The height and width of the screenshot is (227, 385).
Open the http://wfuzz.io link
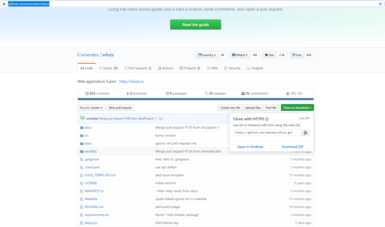point(132,82)
